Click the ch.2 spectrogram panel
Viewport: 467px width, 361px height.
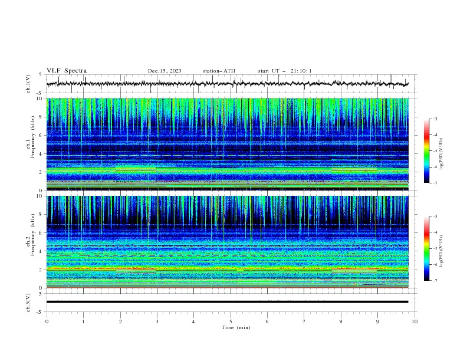(228, 242)
